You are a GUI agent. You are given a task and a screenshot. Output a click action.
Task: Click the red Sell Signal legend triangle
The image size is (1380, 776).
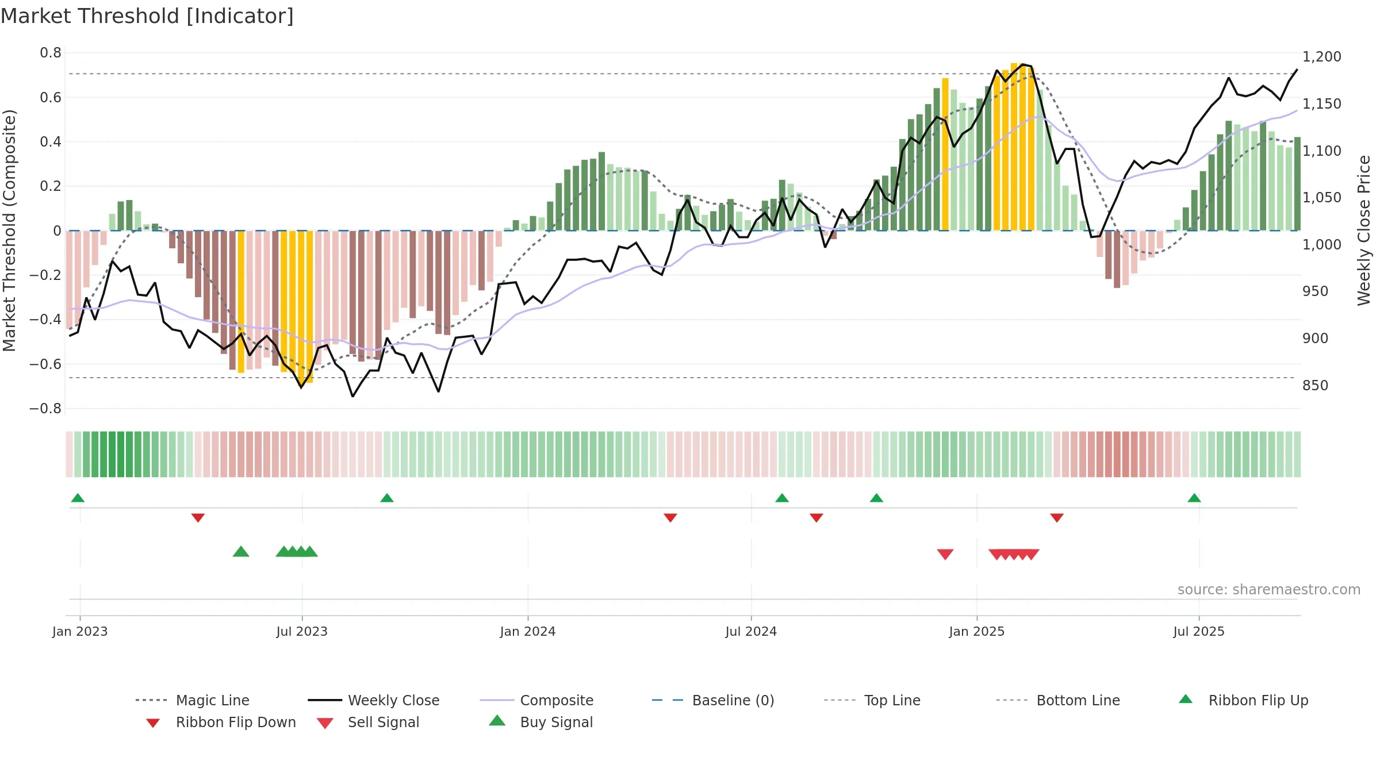click(325, 723)
